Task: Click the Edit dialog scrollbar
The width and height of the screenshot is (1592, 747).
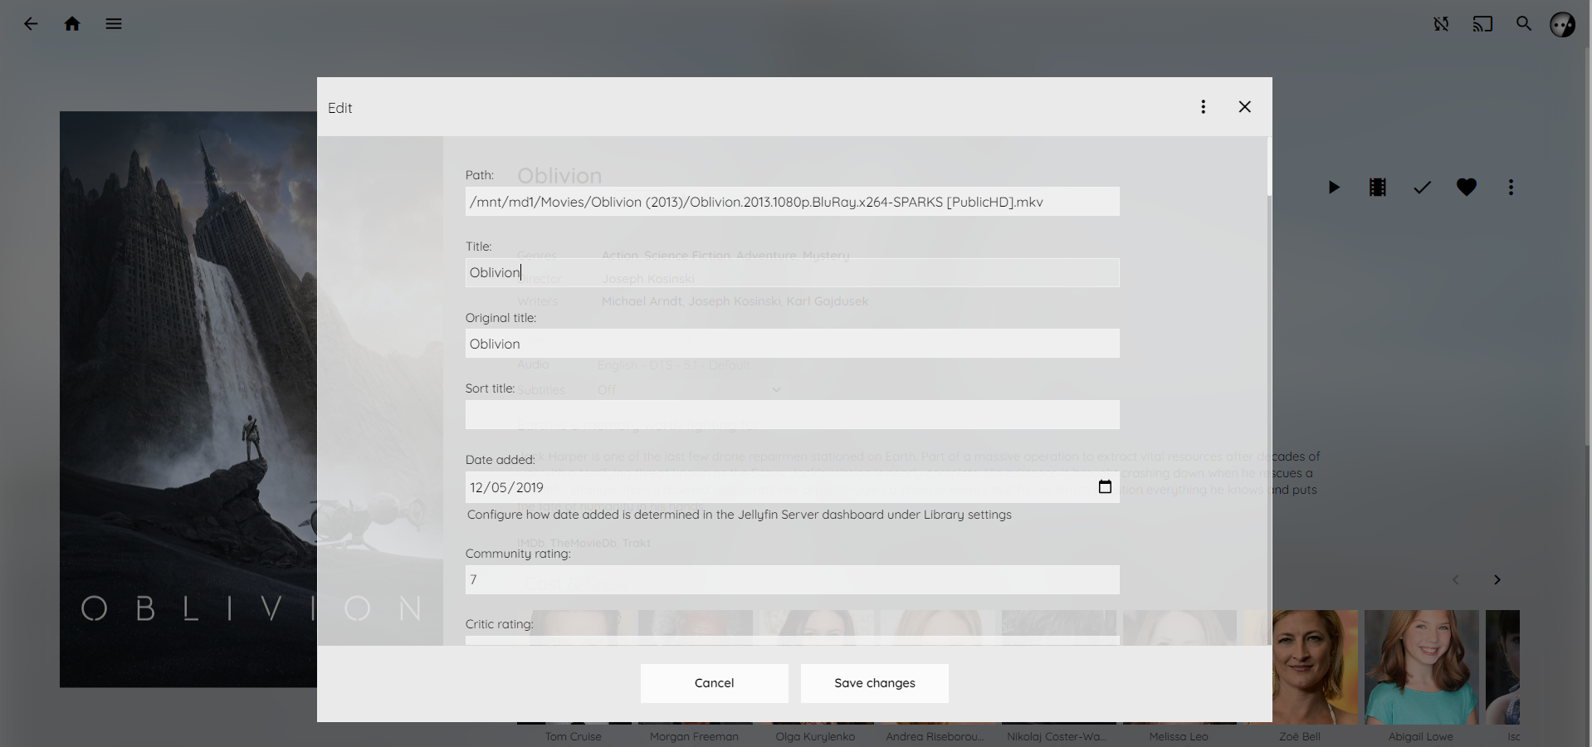Action: click(1269, 166)
